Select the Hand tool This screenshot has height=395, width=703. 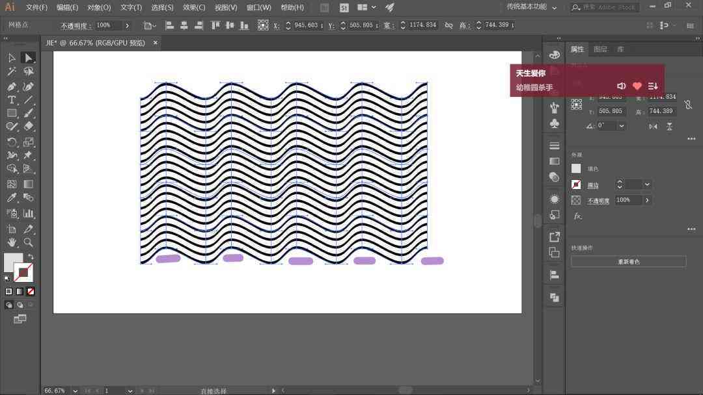(x=12, y=242)
